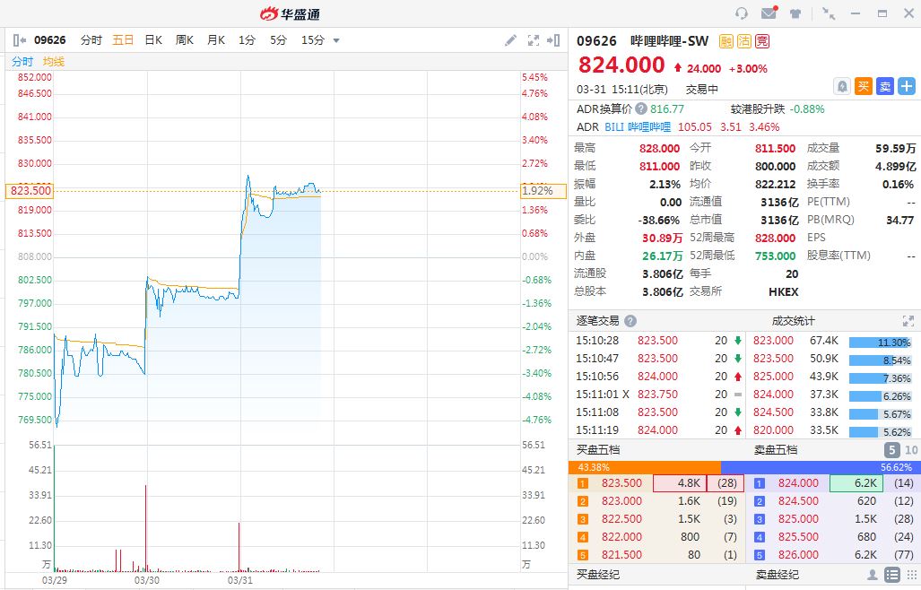Open more chart periods dropdown arrow
Viewport: 921px width, 590px height.
(336, 40)
